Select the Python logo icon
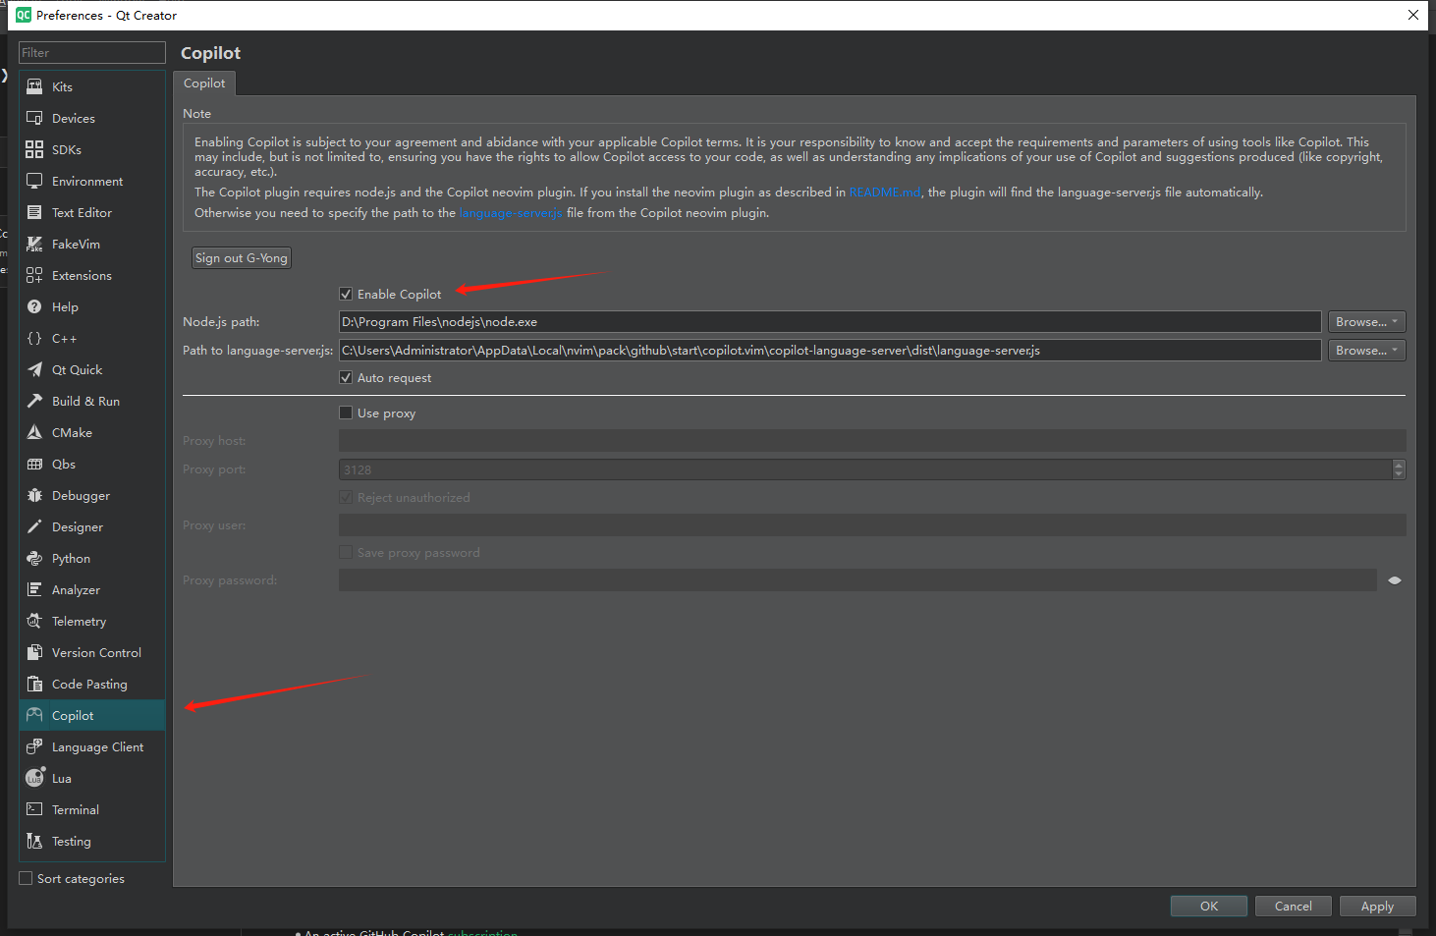Viewport: 1436px width, 936px height. [x=34, y=558]
